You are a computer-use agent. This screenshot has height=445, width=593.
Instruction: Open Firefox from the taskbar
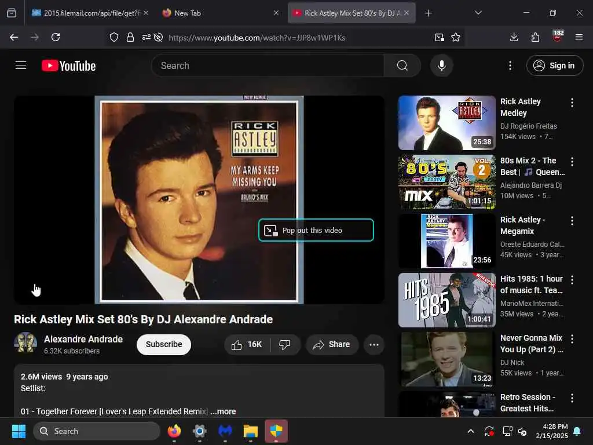[x=174, y=431]
